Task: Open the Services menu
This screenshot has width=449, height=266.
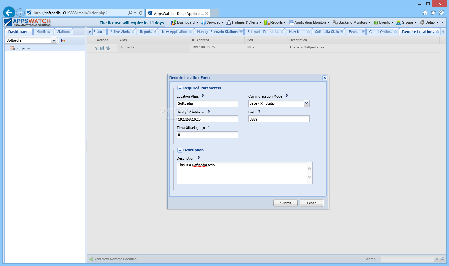Action: (x=212, y=22)
